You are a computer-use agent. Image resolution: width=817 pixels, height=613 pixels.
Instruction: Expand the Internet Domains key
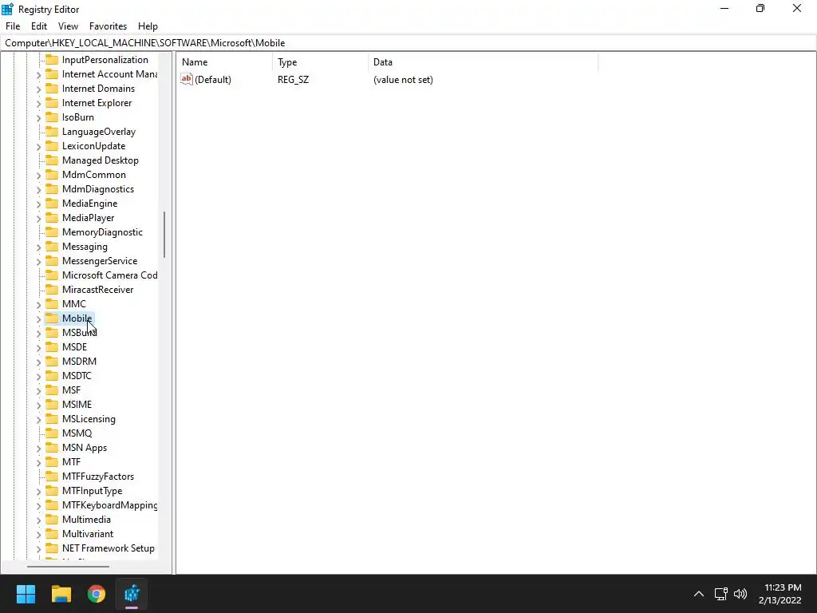[x=38, y=89]
